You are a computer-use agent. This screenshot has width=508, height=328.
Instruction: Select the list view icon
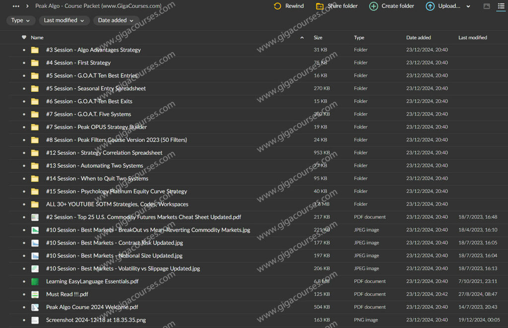pyautogui.click(x=501, y=6)
